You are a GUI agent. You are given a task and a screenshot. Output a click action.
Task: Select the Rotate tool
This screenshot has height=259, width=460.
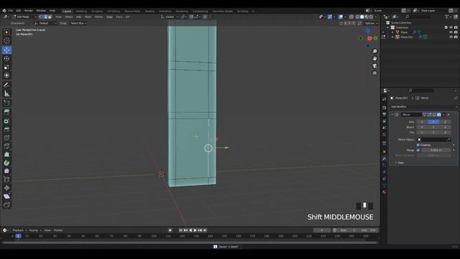click(x=6, y=58)
